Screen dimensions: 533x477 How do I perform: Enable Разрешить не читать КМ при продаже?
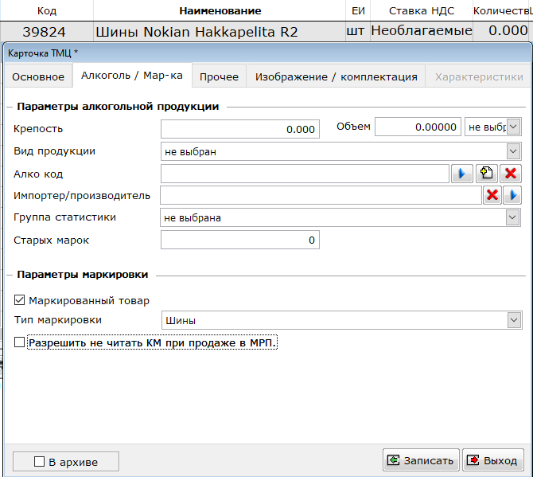19,342
